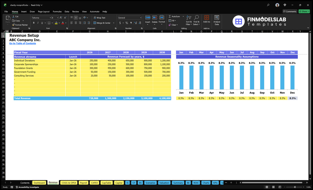Click the Decrease Indent icon
Screen dimensions: 313x190
(x=85, y=23)
